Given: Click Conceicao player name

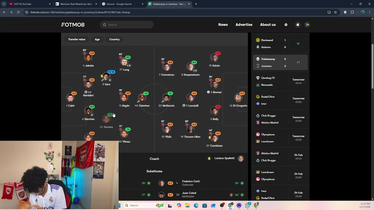Looking at the screenshot, I should (x=166, y=75).
